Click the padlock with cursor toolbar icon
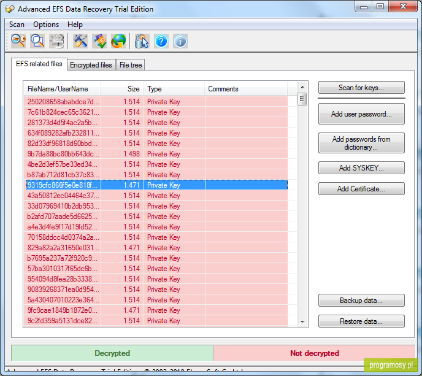This screenshot has height=376, width=422. 142,41
